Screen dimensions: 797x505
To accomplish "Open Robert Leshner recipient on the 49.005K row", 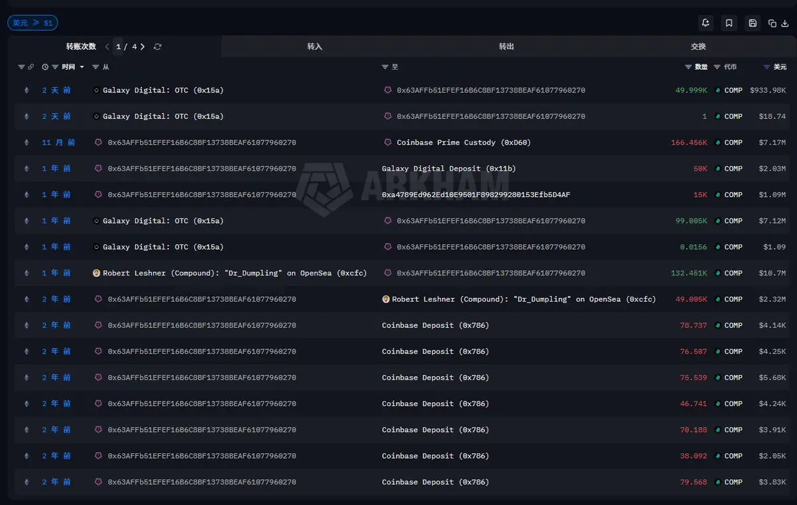I will point(524,299).
